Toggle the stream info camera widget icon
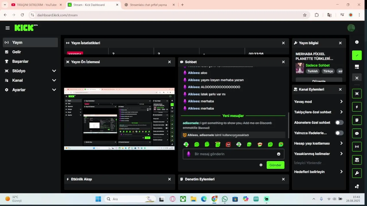Image resolution: width=367 pixels, height=206 pixels. point(357,160)
